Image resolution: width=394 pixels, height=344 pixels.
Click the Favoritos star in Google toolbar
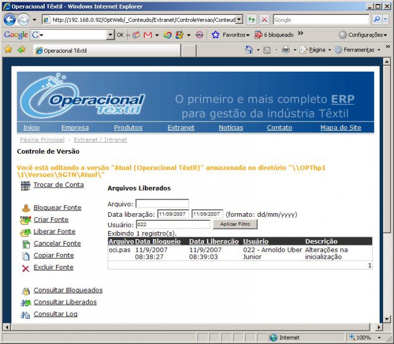pyautogui.click(x=216, y=35)
